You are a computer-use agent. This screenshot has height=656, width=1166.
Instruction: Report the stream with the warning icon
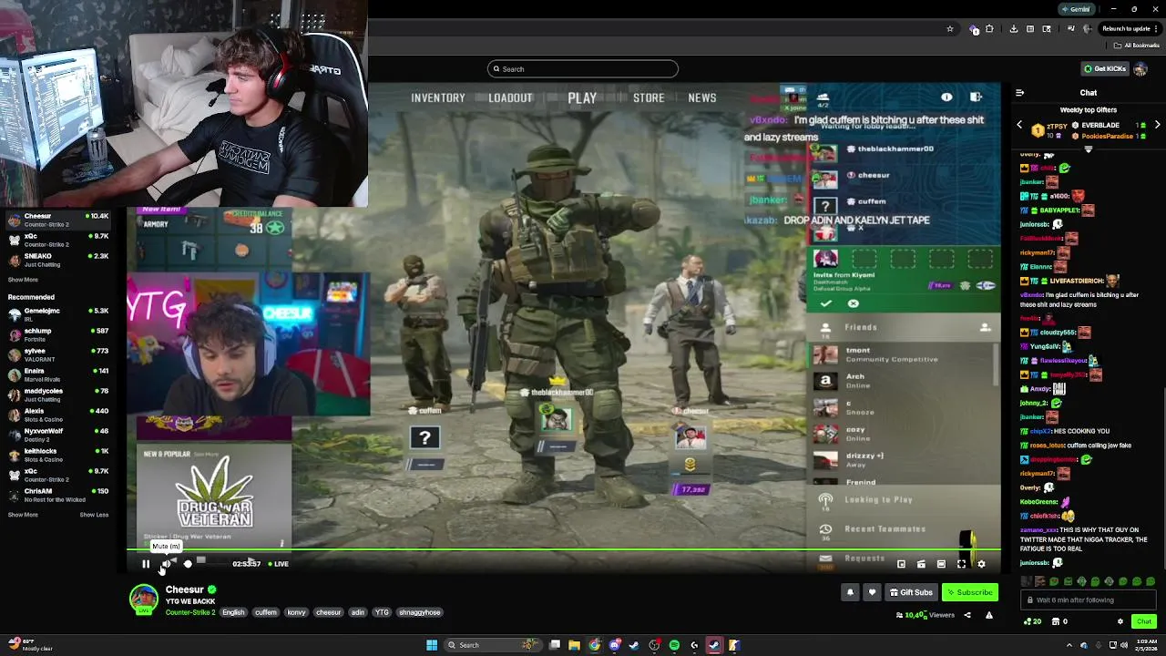pyautogui.click(x=988, y=615)
